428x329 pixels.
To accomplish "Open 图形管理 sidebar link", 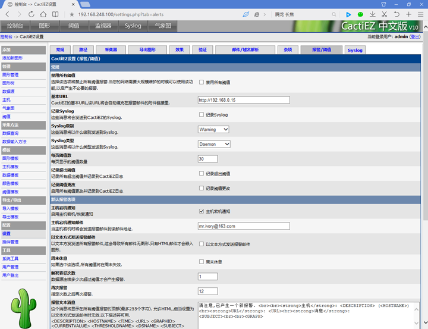I will [x=10, y=74].
